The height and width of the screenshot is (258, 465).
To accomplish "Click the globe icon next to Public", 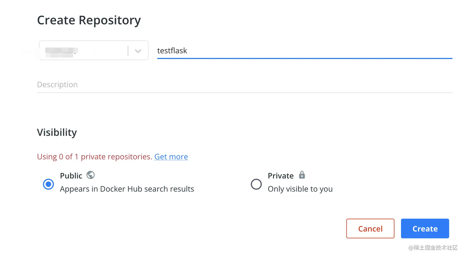I will coord(90,175).
